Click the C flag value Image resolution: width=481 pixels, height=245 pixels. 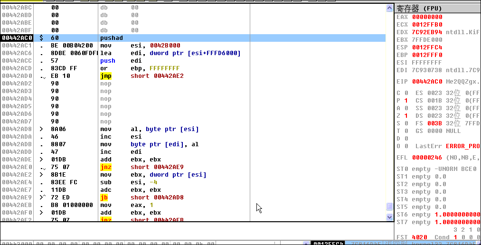(406, 93)
